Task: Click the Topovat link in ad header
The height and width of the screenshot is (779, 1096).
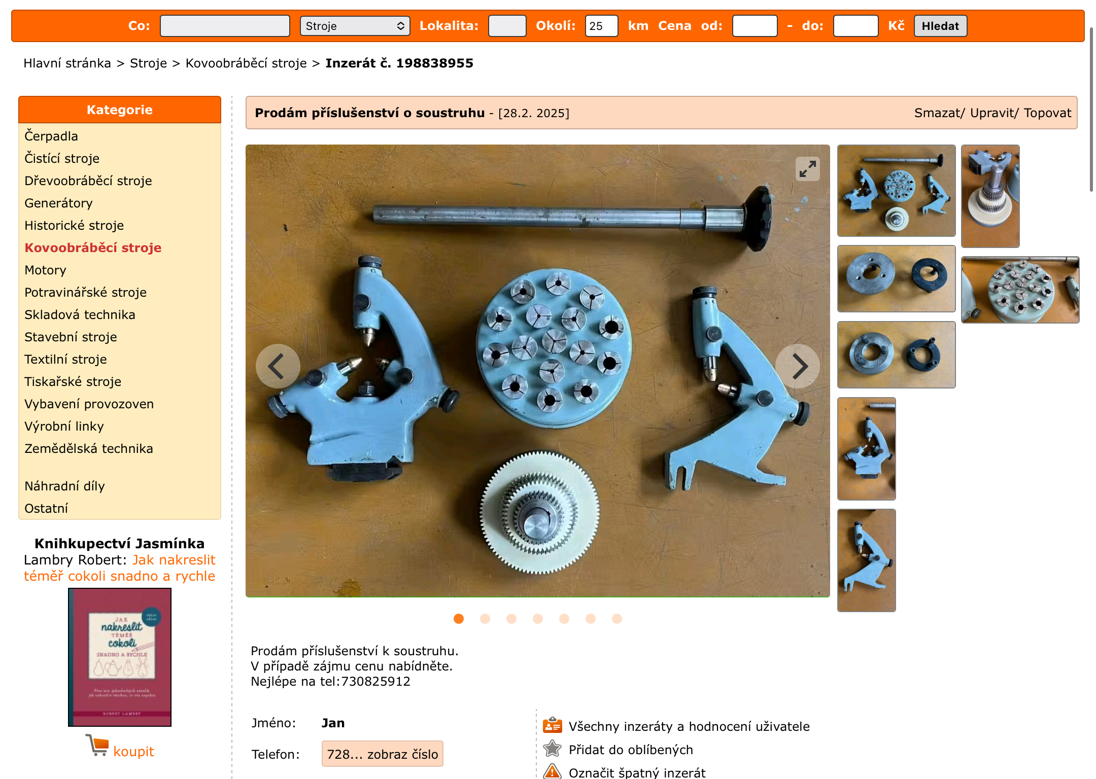Action: pyautogui.click(x=1047, y=113)
